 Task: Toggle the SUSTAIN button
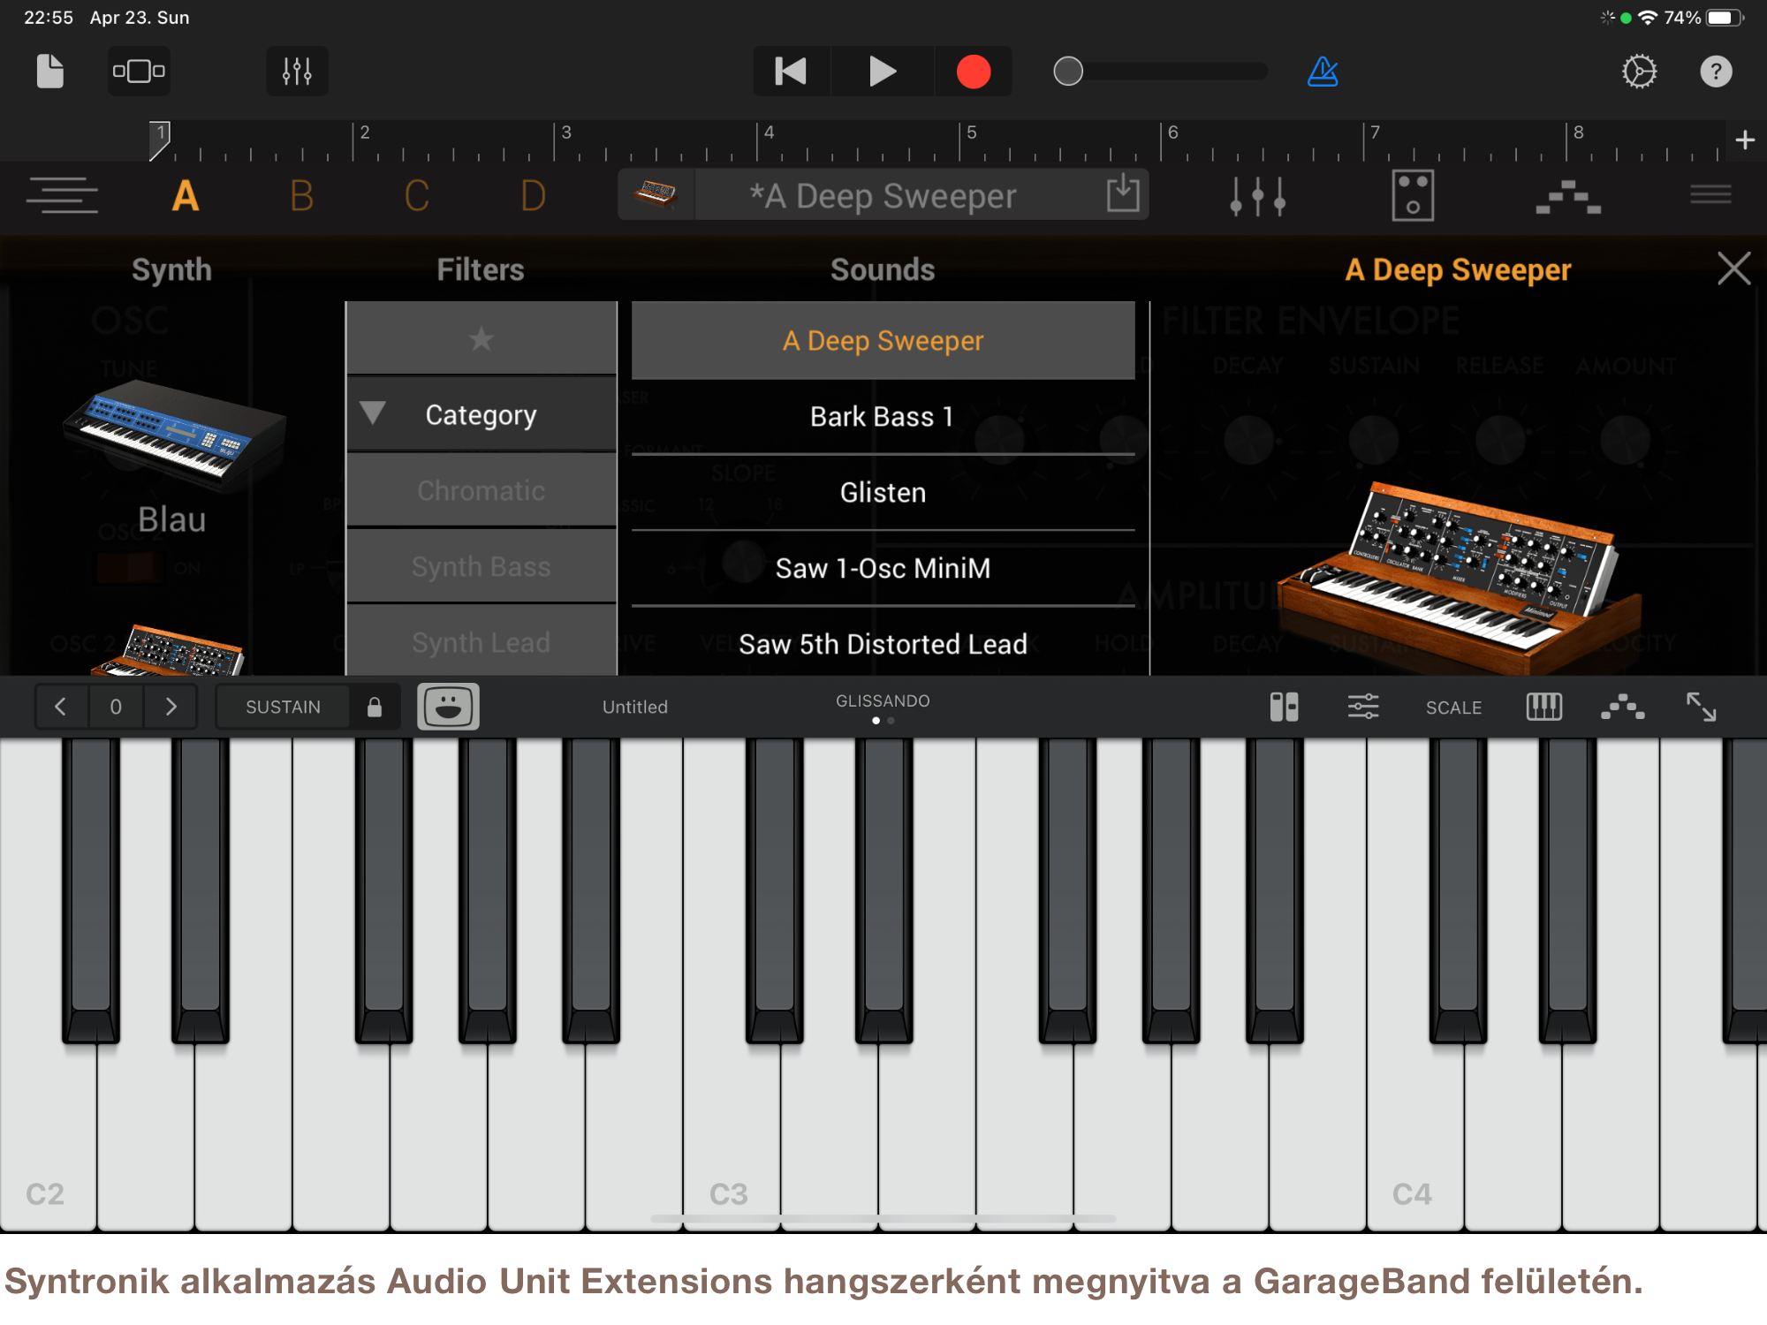point(283,707)
